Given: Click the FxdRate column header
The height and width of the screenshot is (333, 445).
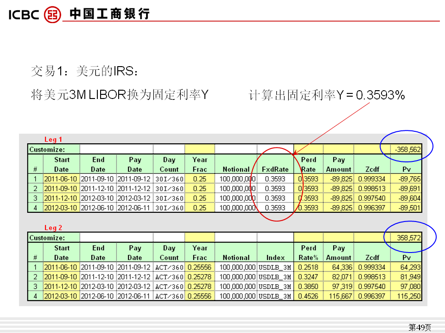Looking at the screenshot, I should (x=275, y=169).
